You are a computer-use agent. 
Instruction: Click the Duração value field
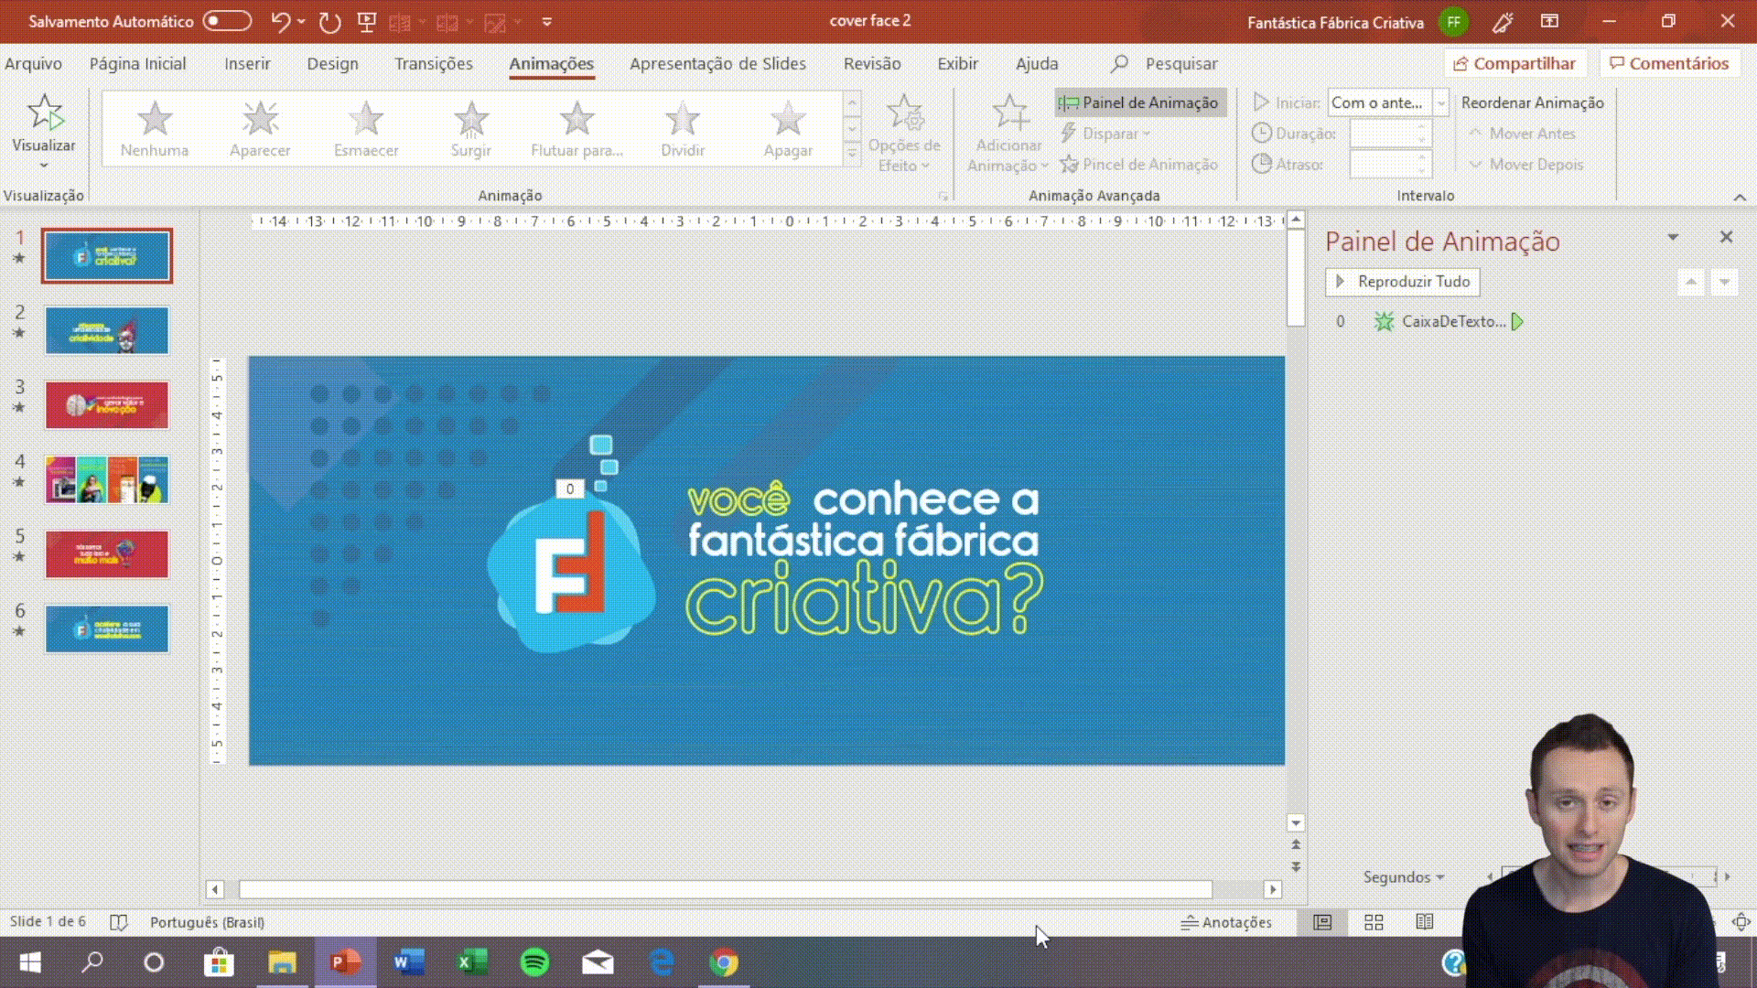click(1390, 134)
